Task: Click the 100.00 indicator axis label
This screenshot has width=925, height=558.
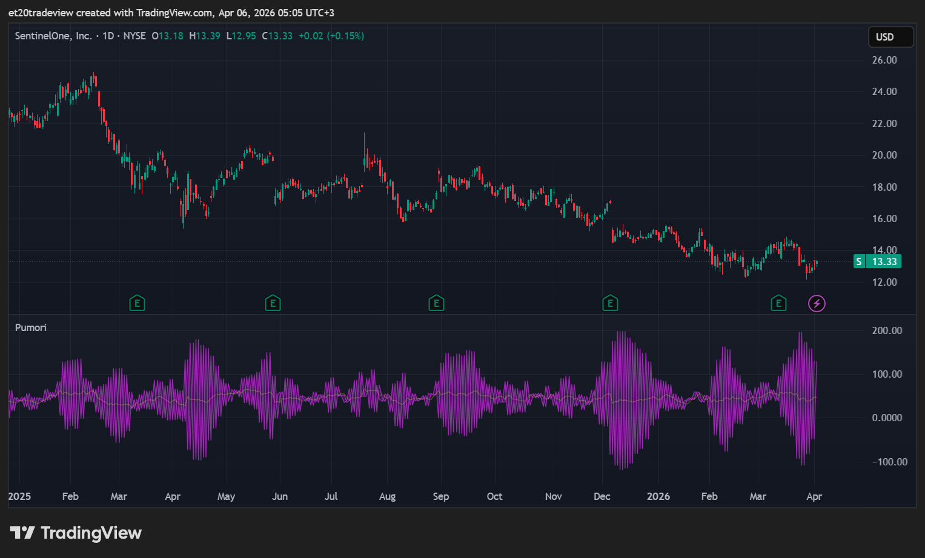Action: coord(887,374)
